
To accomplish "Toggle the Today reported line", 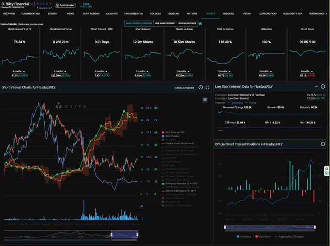I will pyautogui.click(x=250, y=103).
